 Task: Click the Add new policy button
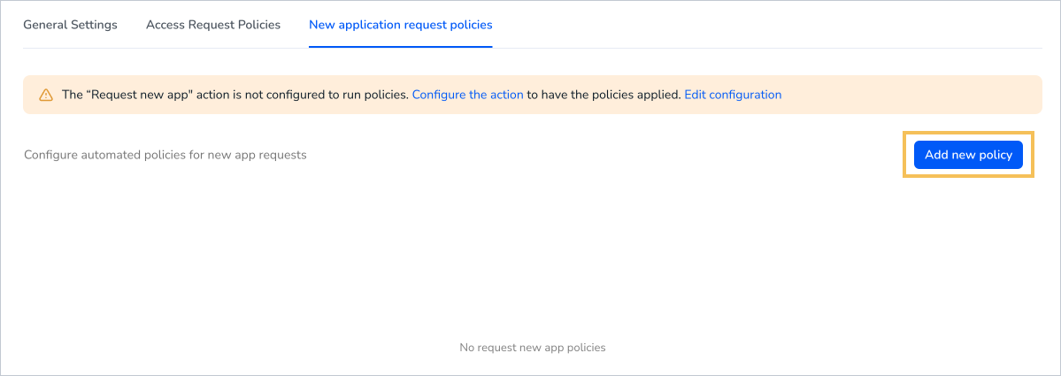[x=968, y=155]
